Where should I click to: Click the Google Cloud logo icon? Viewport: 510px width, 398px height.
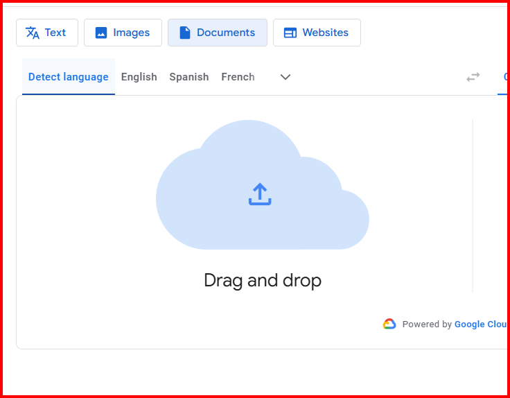389,324
